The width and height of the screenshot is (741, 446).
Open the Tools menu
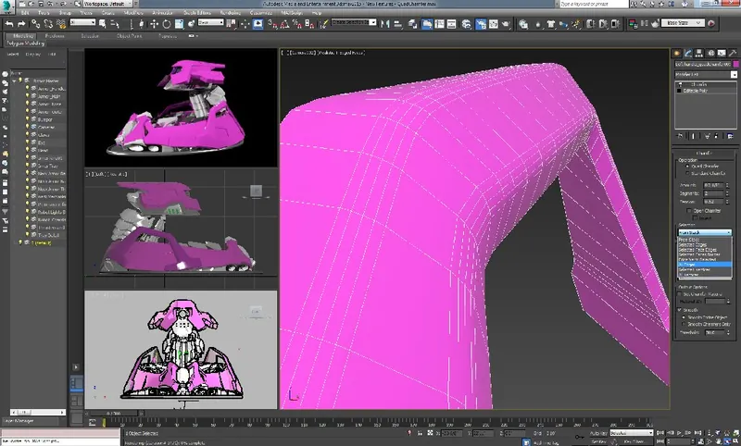click(44, 13)
